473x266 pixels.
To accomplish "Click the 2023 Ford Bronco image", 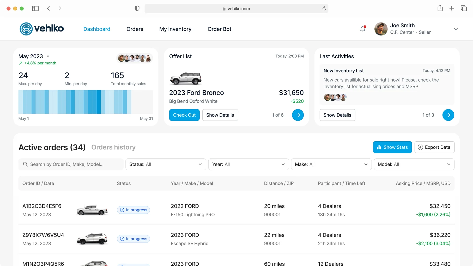I will pyautogui.click(x=186, y=78).
